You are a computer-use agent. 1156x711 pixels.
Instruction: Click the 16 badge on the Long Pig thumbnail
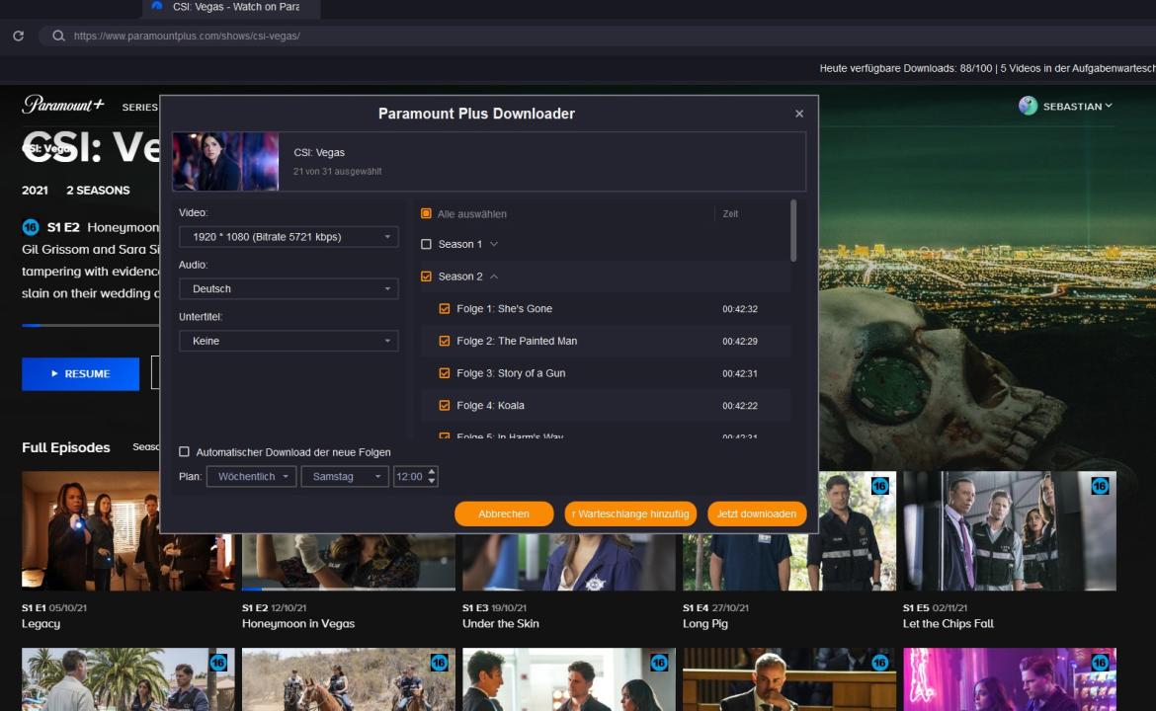(x=879, y=486)
